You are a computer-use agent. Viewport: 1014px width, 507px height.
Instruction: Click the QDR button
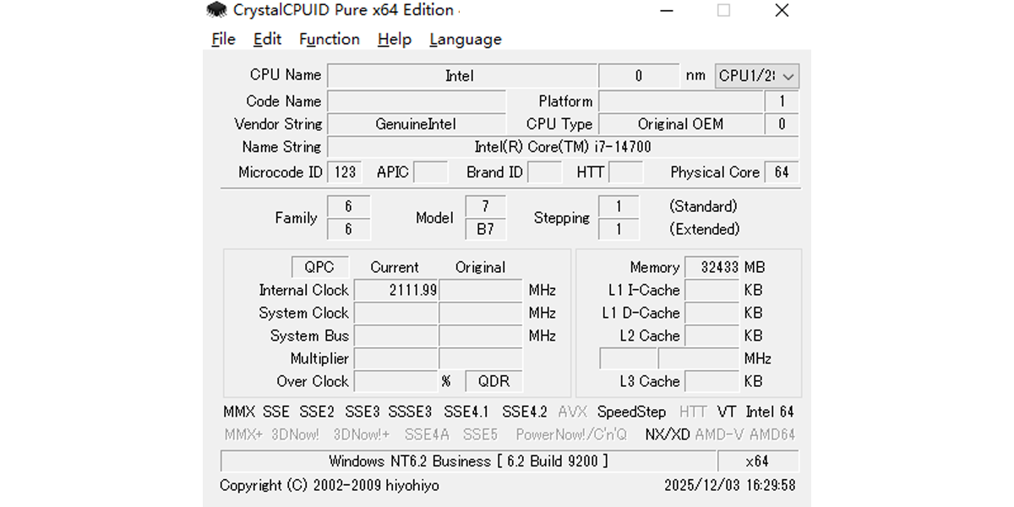tap(494, 381)
